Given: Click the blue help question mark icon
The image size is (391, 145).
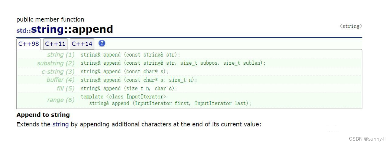Looking at the screenshot, I should [x=102, y=43].
